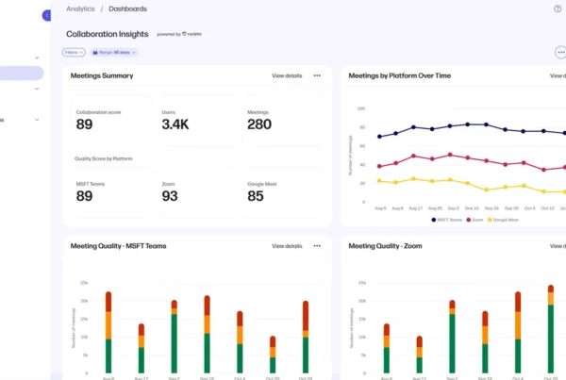Open the dashboard-level three-dot options menu
This screenshot has width=566, height=380.
point(560,53)
